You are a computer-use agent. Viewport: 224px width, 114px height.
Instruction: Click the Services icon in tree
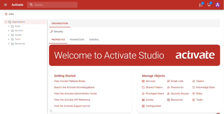pyautogui.click(x=12, y=31)
